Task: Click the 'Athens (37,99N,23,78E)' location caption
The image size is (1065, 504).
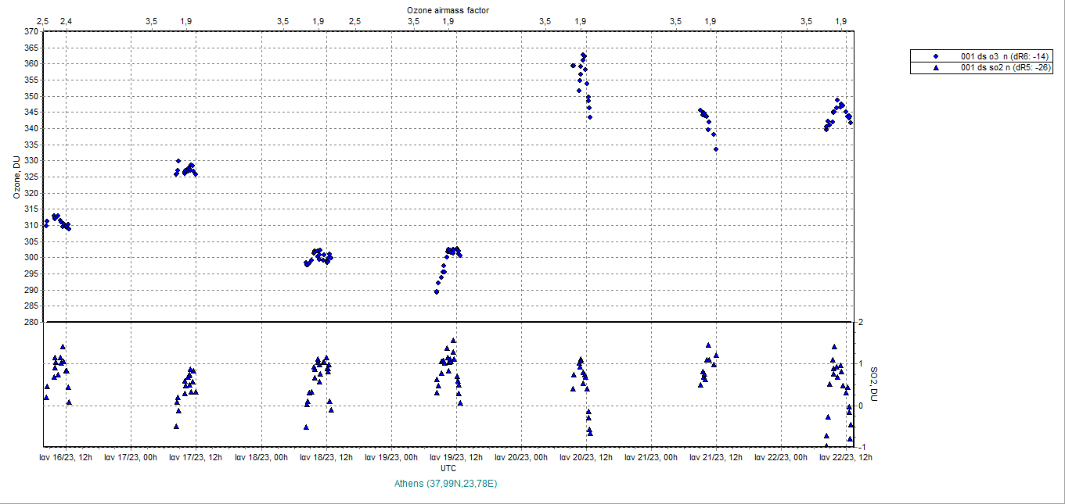Action: click(x=448, y=484)
